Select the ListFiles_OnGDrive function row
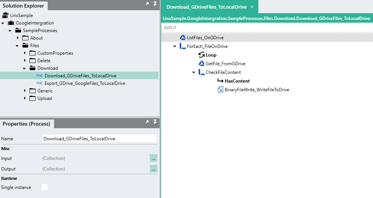This screenshot has width=373, height=198. (267, 37)
